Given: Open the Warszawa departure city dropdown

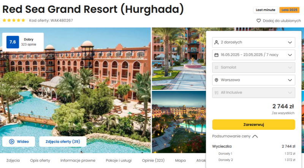Looking at the screenshot, I should click(x=253, y=80).
